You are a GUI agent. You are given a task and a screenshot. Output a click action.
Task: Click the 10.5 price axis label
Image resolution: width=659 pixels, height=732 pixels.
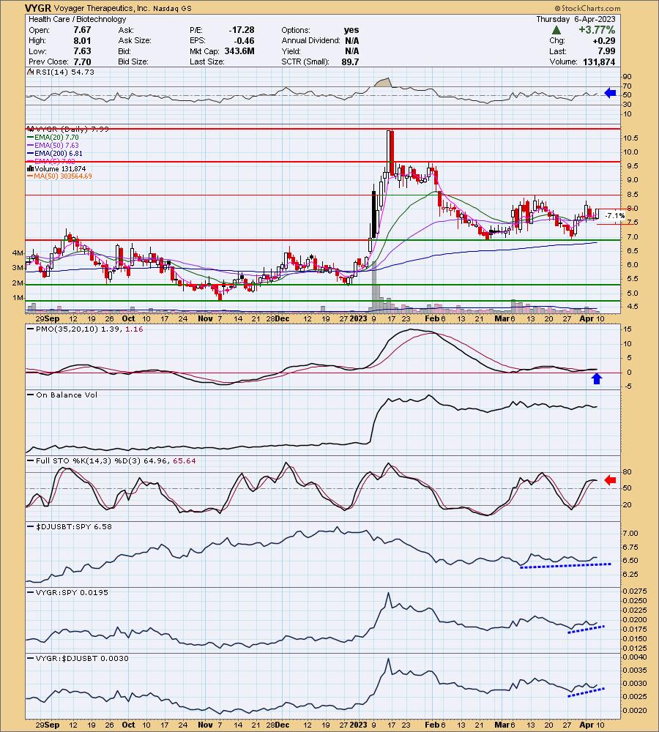(630, 138)
